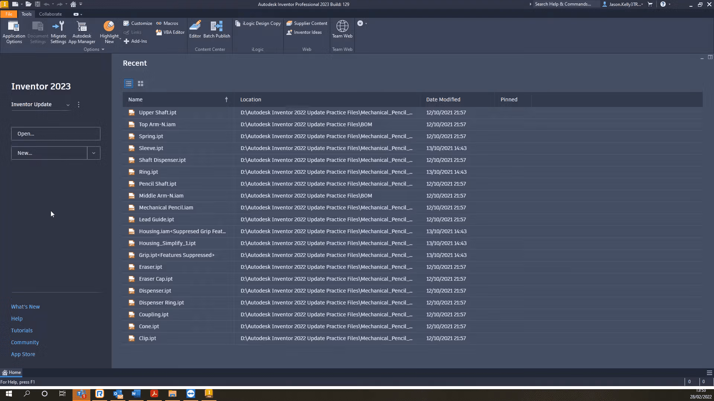
Task: Open Community link
Action: pos(25,342)
